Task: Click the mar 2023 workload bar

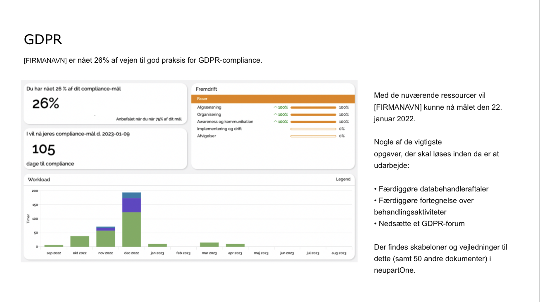Action: pyautogui.click(x=209, y=245)
